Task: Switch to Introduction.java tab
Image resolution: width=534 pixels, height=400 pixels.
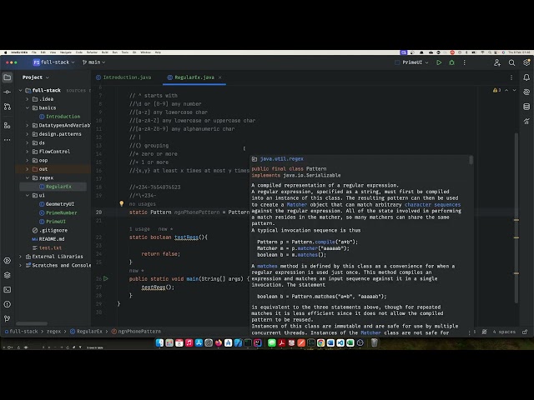Action: (x=123, y=77)
